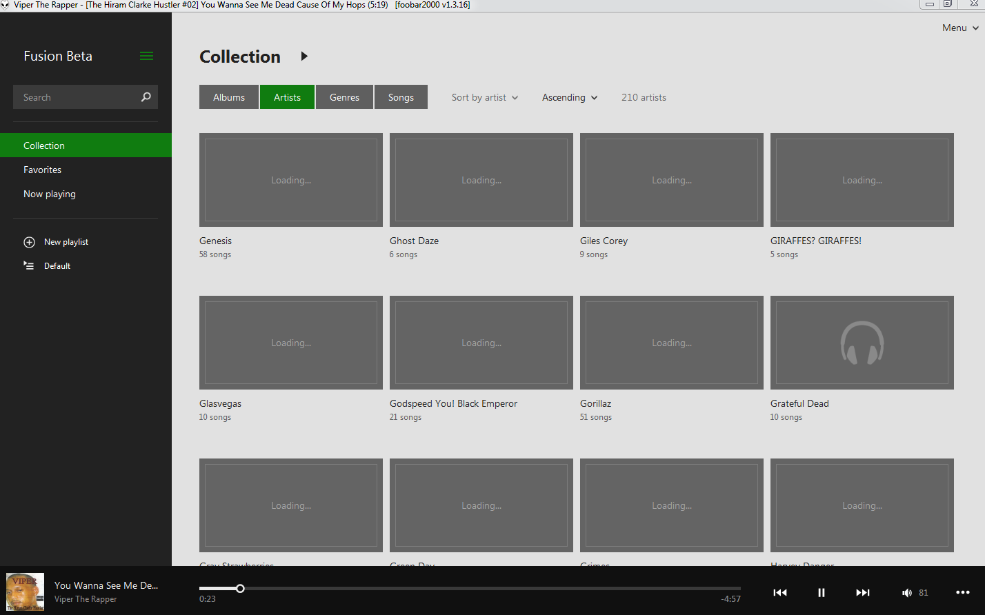This screenshot has width=985, height=615.
Task: Open the GIRAFFES? GIRAFFES! artist tile
Action: click(862, 180)
